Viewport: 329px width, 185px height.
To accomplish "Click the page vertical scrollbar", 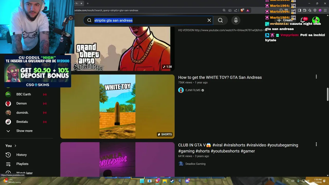I will [x=327, y=95].
